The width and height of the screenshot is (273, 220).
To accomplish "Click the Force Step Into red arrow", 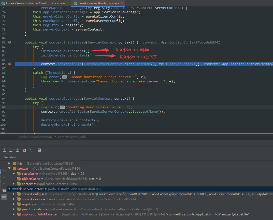I will click(x=11, y=150).
